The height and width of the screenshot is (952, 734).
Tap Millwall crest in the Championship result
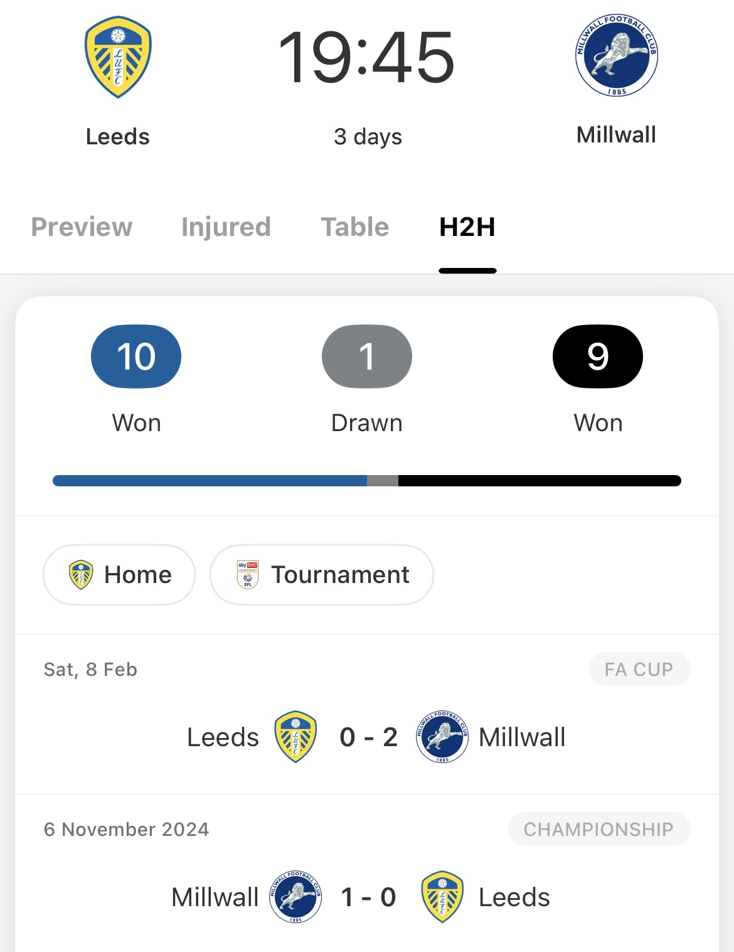(x=295, y=897)
